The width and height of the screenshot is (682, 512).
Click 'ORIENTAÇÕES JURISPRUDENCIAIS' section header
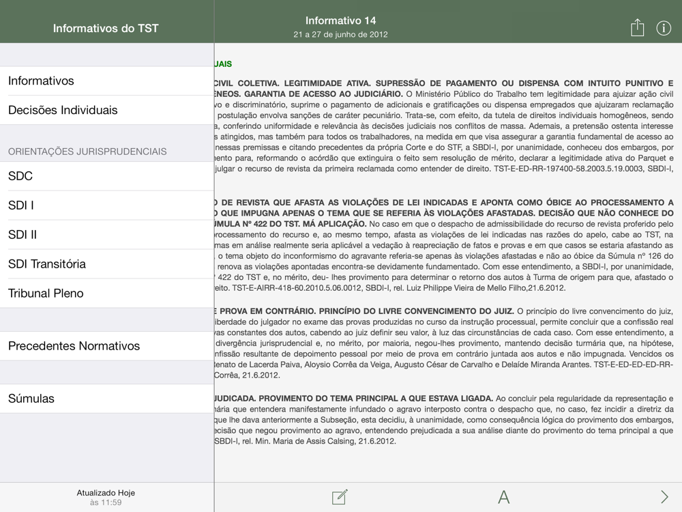click(x=87, y=152)
